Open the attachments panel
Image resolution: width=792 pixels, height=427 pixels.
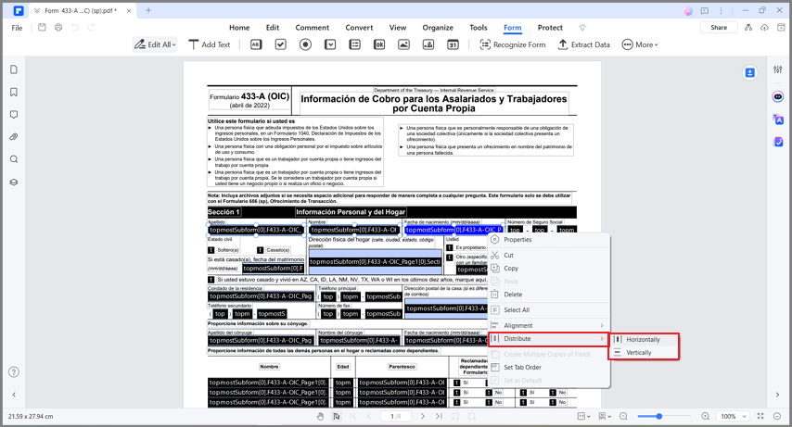(14, 137)
